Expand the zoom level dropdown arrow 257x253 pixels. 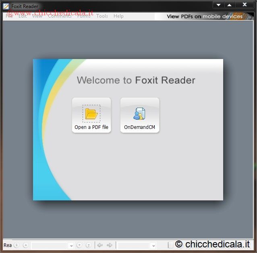153,245
